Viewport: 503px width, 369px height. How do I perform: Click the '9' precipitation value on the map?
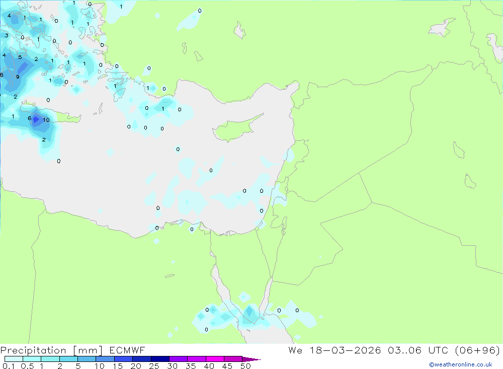point(18,77)
